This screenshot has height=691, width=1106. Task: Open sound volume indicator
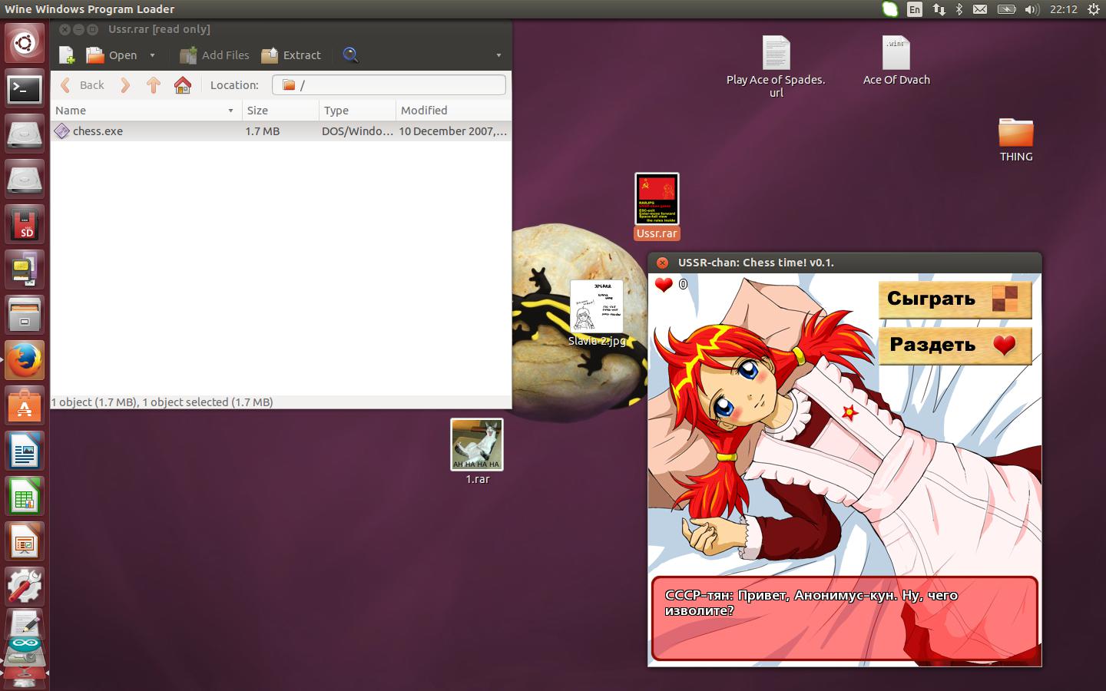[1031, 9]
